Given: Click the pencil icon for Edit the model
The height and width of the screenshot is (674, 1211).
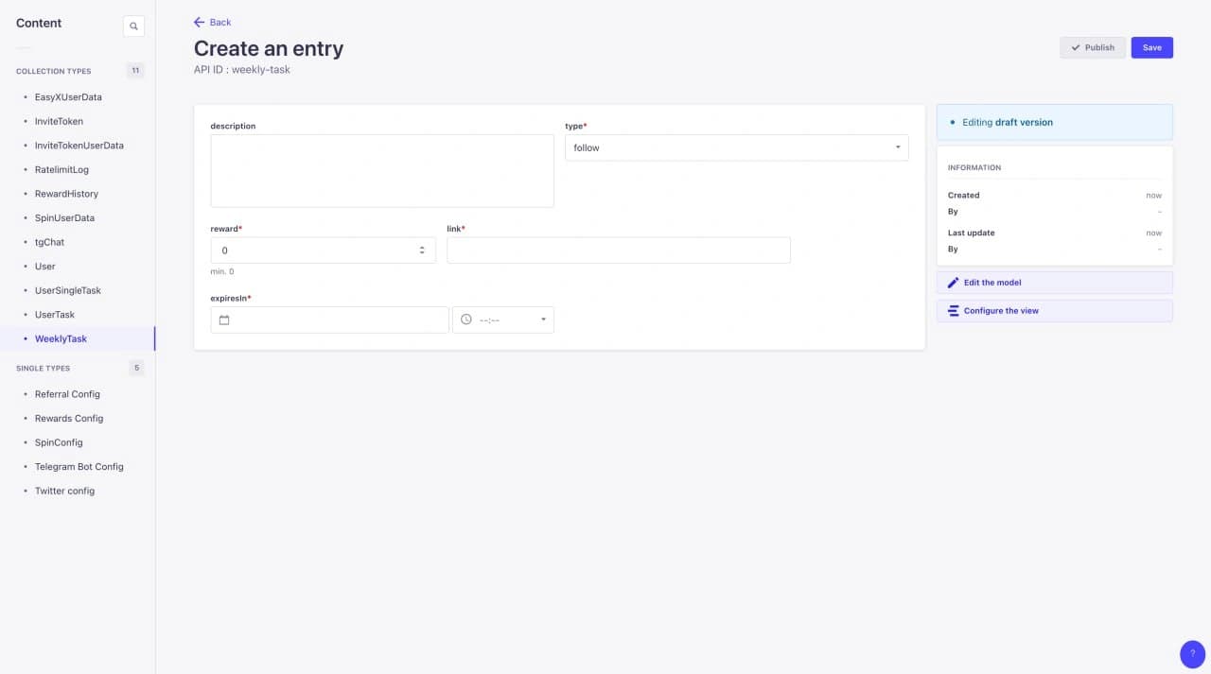Looking at the screenshot, I should tap(953, 283).
